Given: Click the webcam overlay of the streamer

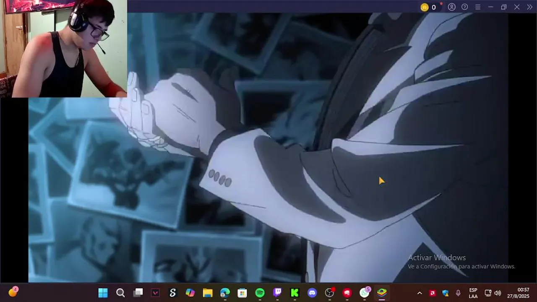Looking at the screenshot, I should 63,49.
